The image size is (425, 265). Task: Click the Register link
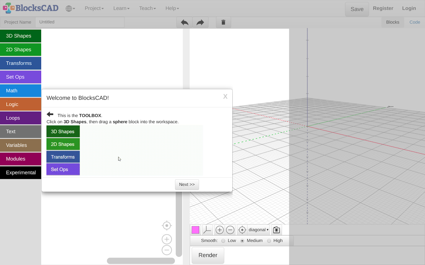pyautogui.click(x=383, y=8)
